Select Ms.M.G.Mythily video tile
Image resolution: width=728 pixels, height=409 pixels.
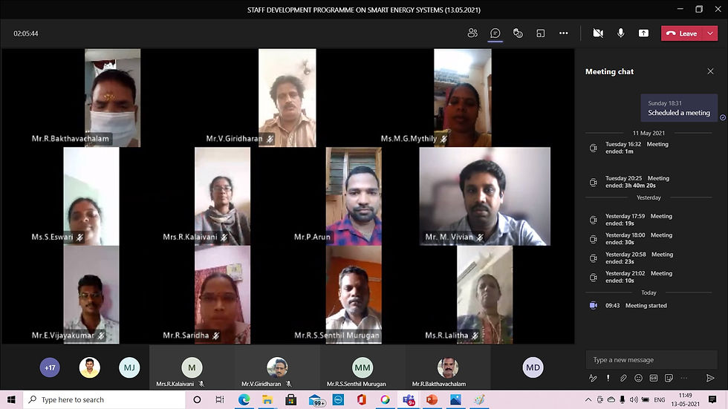pos(462,98)
